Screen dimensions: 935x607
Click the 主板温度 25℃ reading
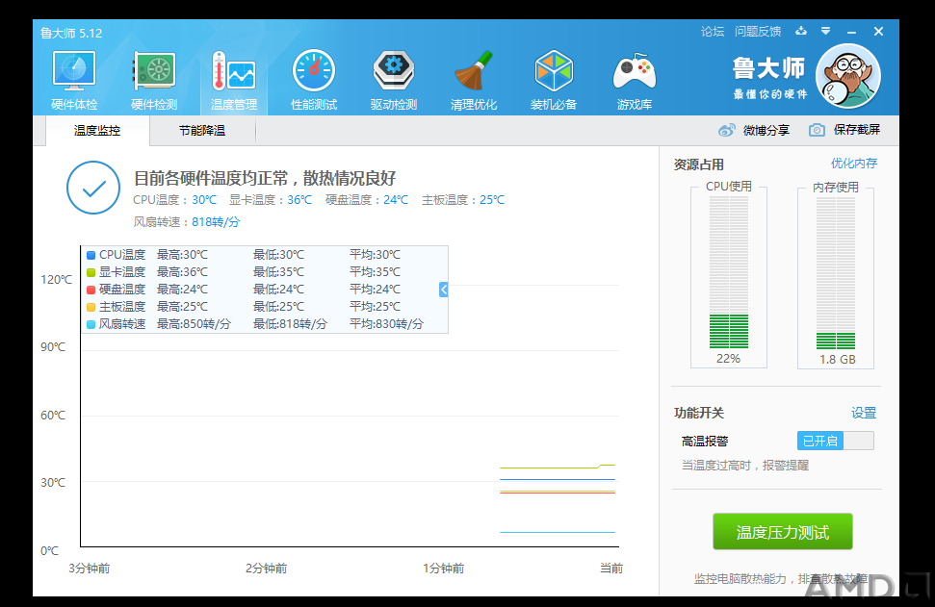click(463, 200)
